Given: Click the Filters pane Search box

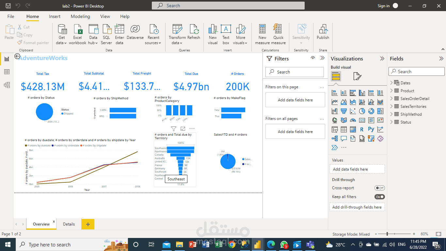Looking at the screenshot, I should [x=295, y=72].
